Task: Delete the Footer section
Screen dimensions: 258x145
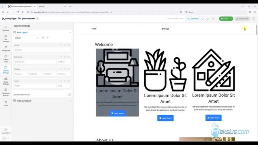Action: 69,81
